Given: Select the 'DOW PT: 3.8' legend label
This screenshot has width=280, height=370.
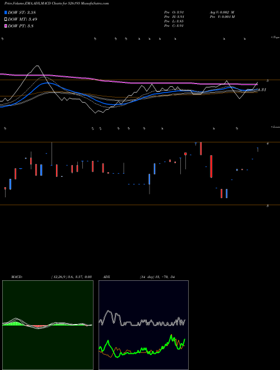Looking at the screenshot, I should click(x=20, y=26).
